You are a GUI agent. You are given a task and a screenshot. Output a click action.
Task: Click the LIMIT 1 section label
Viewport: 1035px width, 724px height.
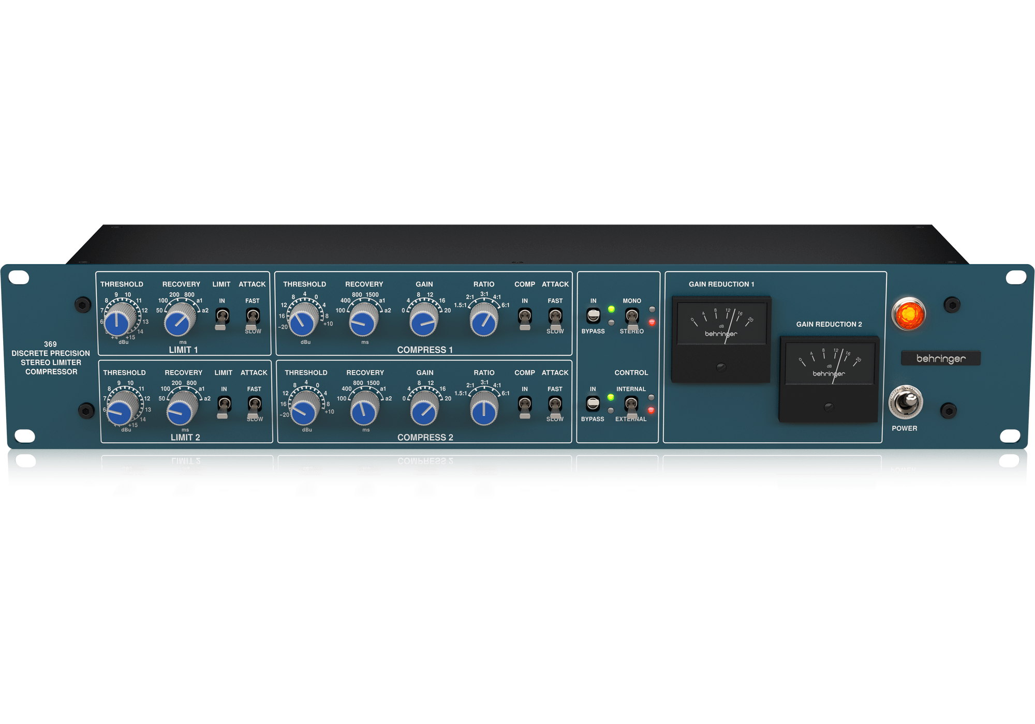pos(183,350)
